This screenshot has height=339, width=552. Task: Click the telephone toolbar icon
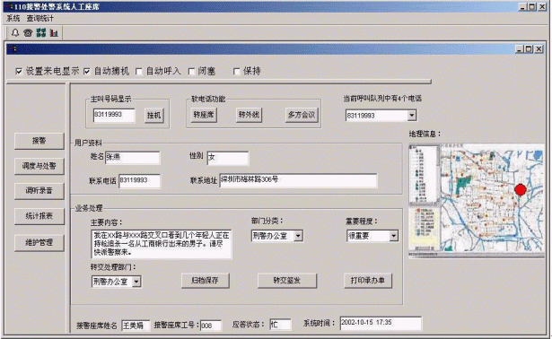[28, 32]
